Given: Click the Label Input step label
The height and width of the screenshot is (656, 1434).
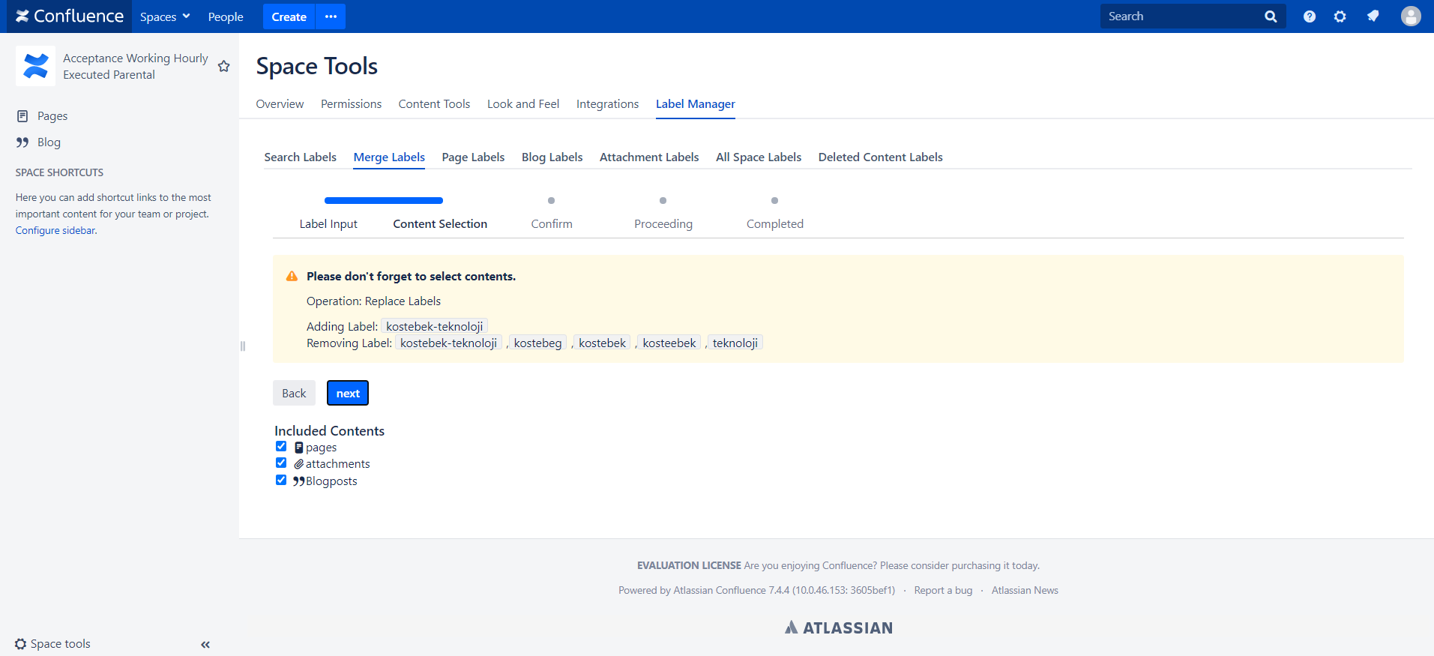Looking at the screenshot, I should [328, 224].
